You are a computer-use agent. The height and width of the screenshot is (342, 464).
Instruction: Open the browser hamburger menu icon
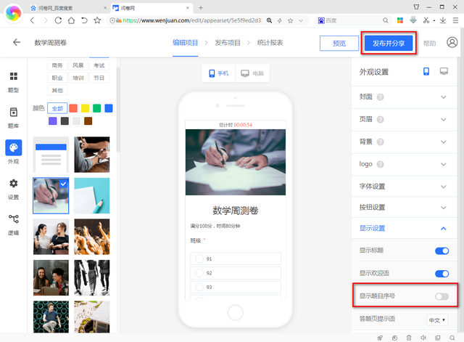pyautogui.click(x=456, y=20)
